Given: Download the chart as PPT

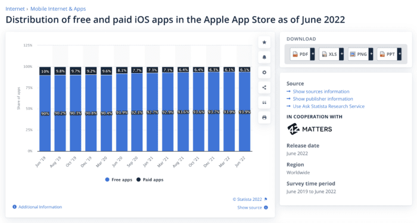Looking at the screenshot, I should pyautogui.click(x=387, y=54).
